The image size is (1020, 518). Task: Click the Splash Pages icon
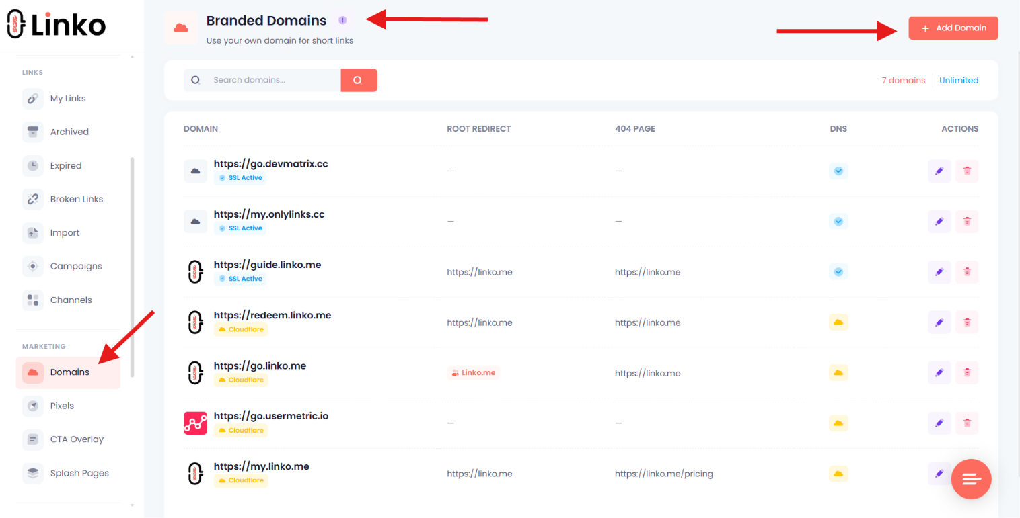coord(33,473)
